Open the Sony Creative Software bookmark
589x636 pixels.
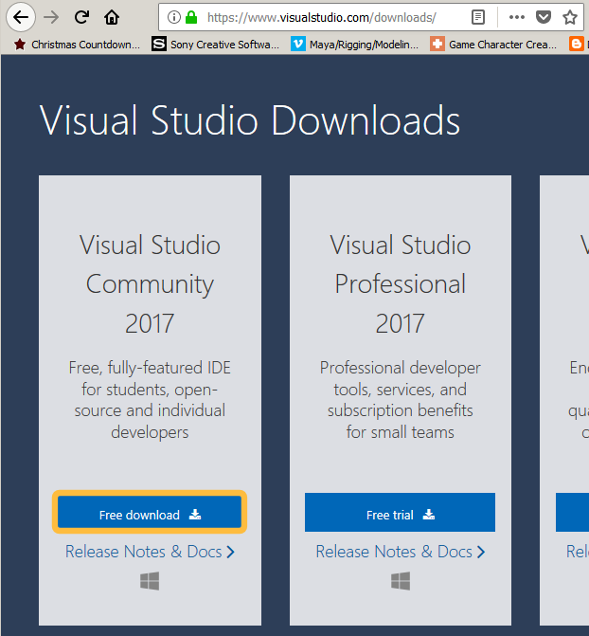(215, 45)
